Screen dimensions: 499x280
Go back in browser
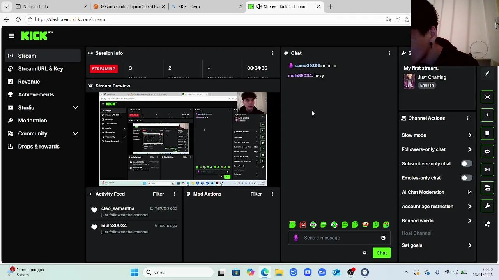[7, 19]
